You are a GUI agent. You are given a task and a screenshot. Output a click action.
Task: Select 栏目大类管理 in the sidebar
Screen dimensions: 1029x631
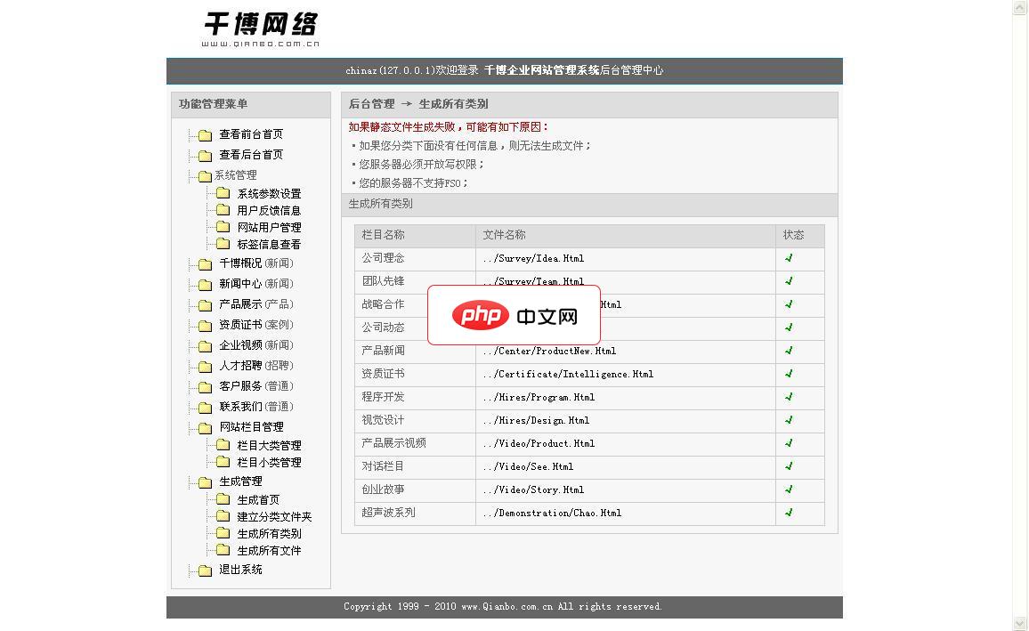[x=269, y=445]
